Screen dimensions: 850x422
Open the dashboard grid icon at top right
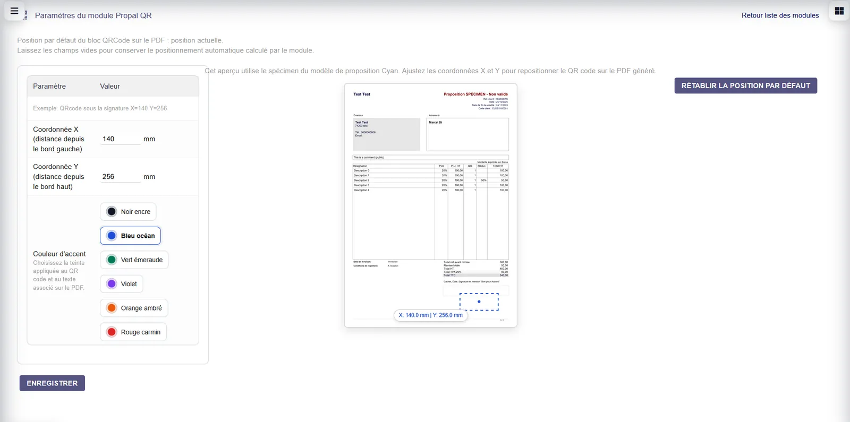point(839,11)
